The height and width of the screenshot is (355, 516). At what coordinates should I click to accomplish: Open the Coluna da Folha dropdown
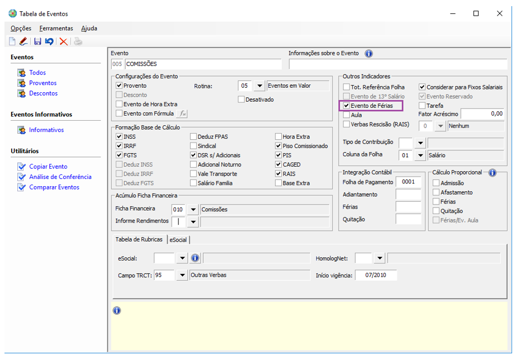(420, 155)
